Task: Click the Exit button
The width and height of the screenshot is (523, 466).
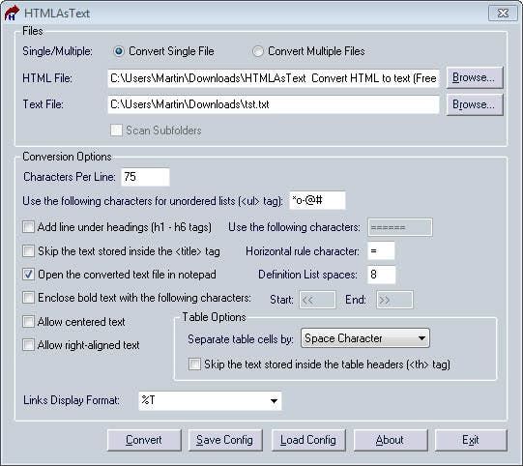Action: click(471, 440)
